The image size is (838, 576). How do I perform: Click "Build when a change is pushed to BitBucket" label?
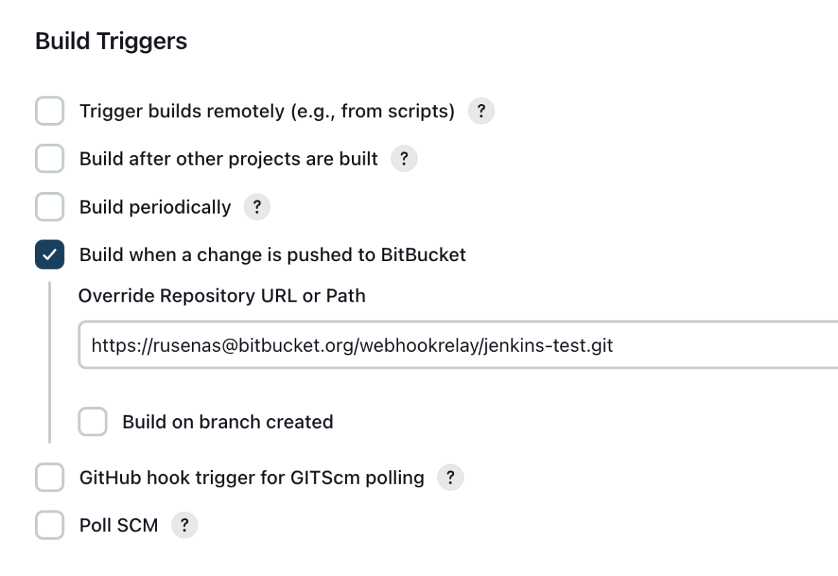pyautogui.click(x=273, y=254)
